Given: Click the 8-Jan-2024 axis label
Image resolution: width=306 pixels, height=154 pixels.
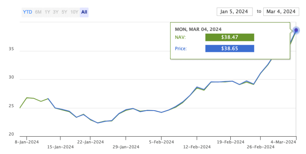Looking at the screenshot, I should pyautogui.click(x=27, y=142).
